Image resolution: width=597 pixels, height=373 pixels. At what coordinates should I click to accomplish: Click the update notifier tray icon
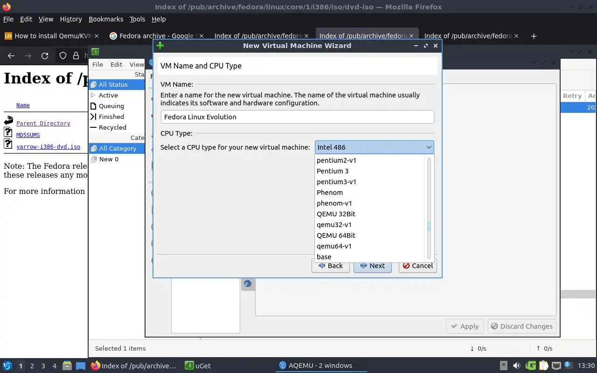pos(569,366)
